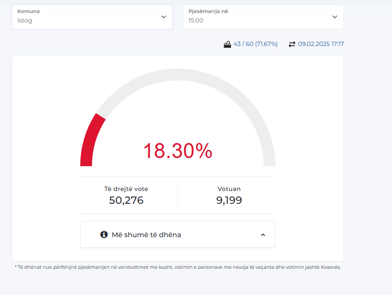392x295 pixels.
Task: Click the 9,199 voted number
Action: (x=229, y=200)
